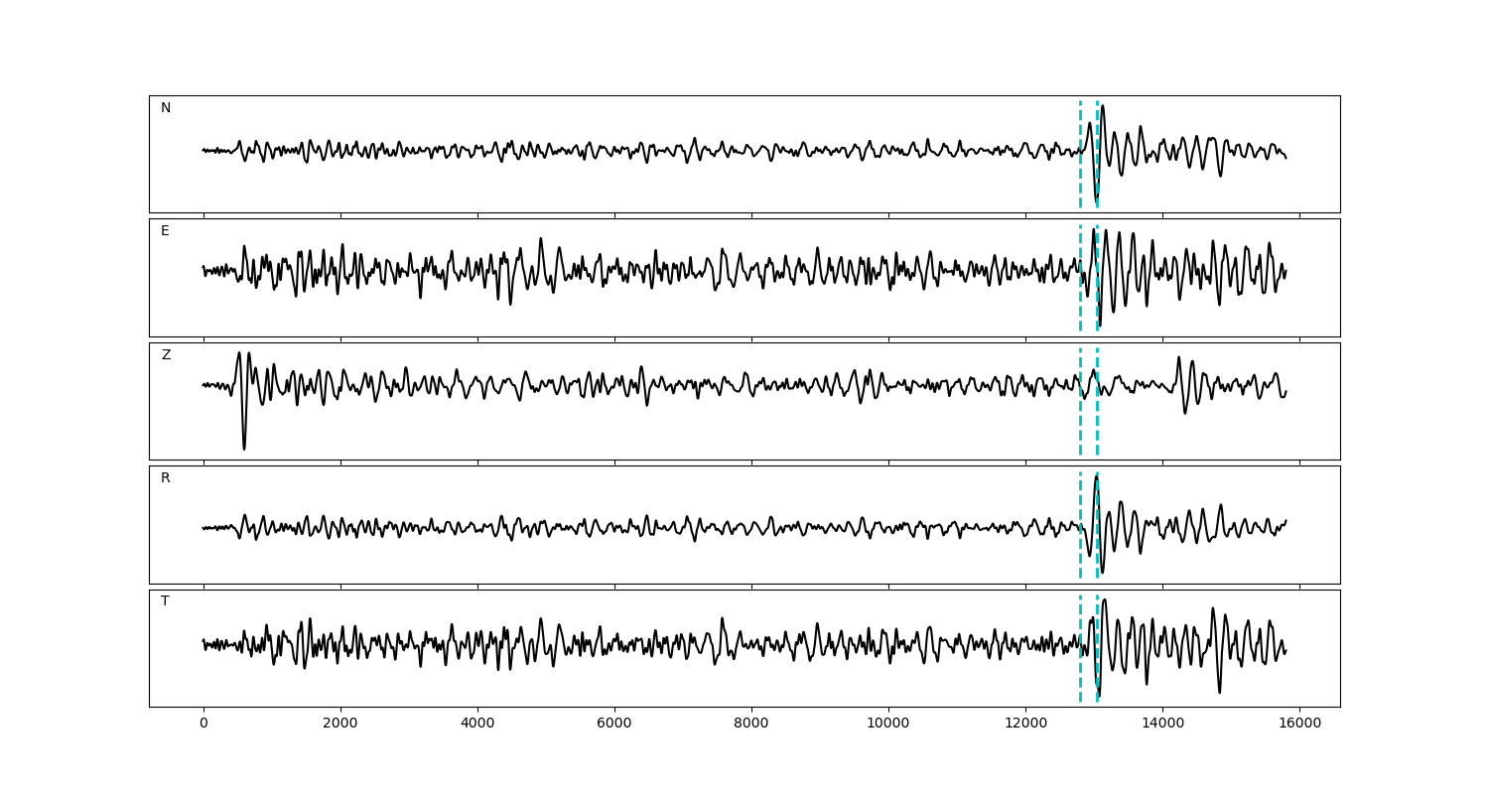
Task: Select the T label in bottom panel
Action: 165,601
